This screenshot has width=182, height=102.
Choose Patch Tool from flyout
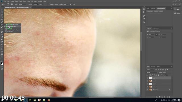point(13,28)
